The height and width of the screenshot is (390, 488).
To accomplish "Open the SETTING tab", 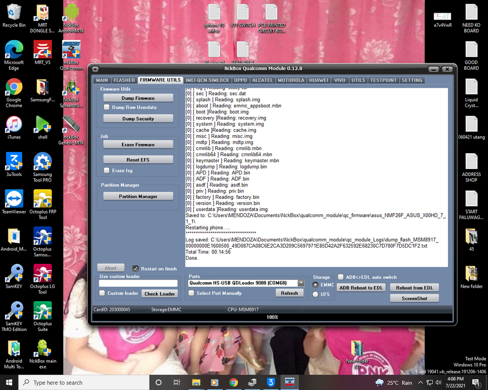I will click(412, 80).
